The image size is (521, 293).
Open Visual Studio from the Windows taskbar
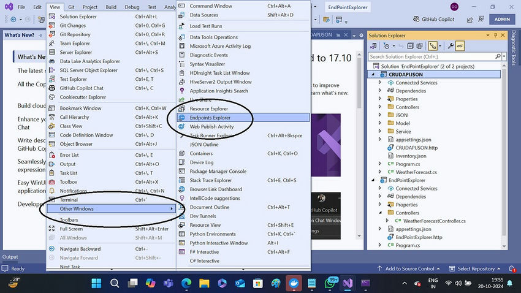348,283
